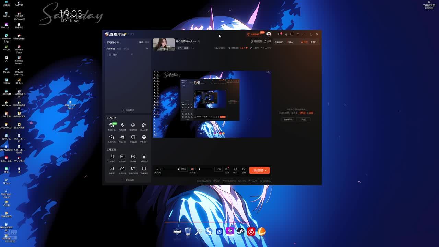The image size is (439, 247).
Task: Click the microphone 100% volume field
Action: pos(183,169)
